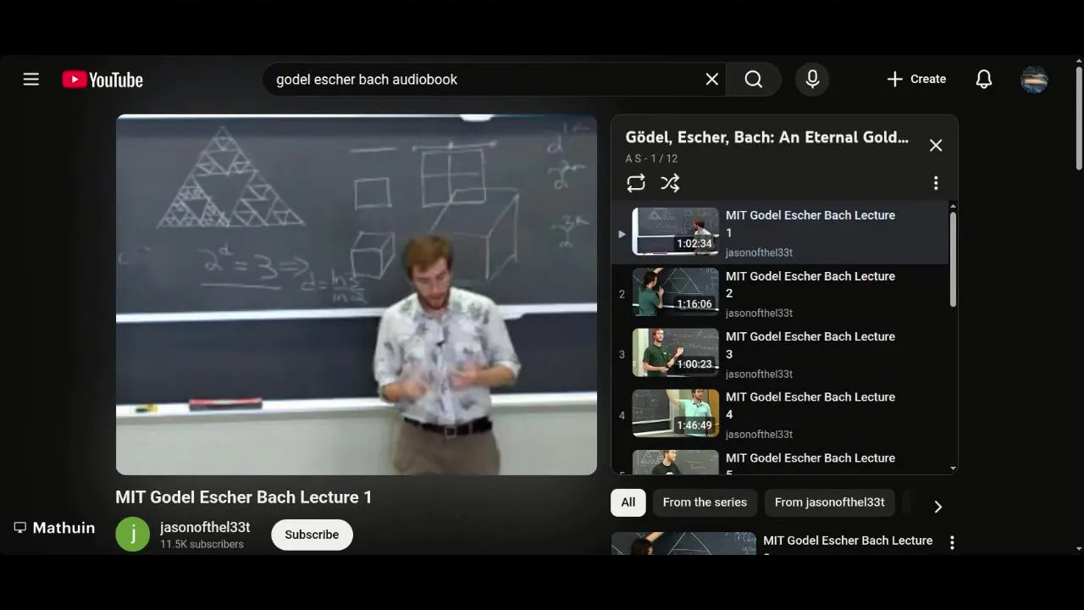Click the 11.5K subscribers text
Screen dimensions: 1084x610
click(x=202, y=545)
